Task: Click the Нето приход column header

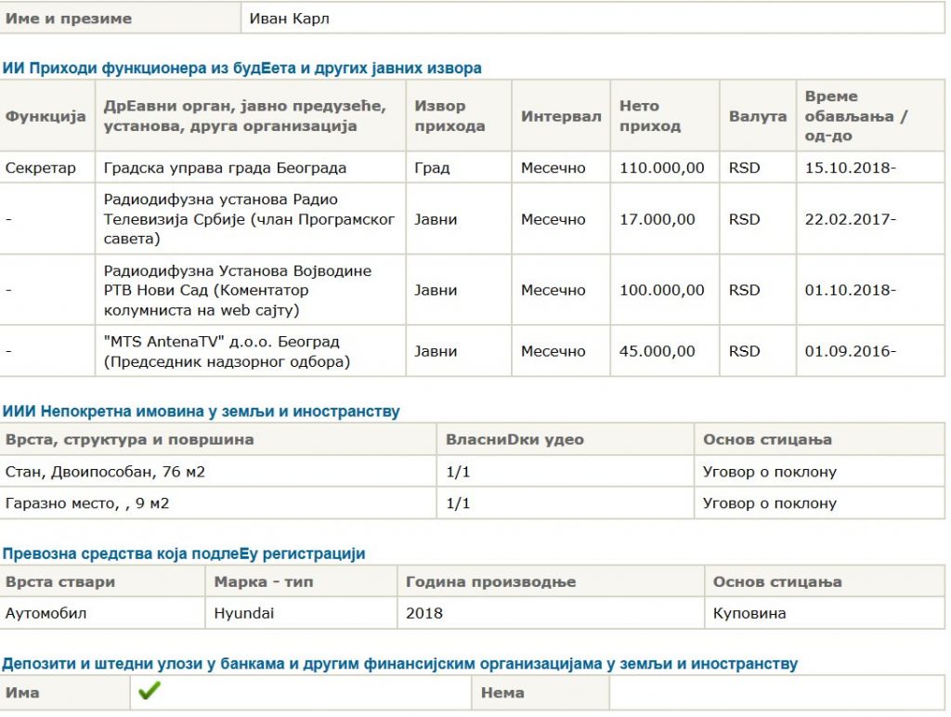Action: (x=651, y=116)
